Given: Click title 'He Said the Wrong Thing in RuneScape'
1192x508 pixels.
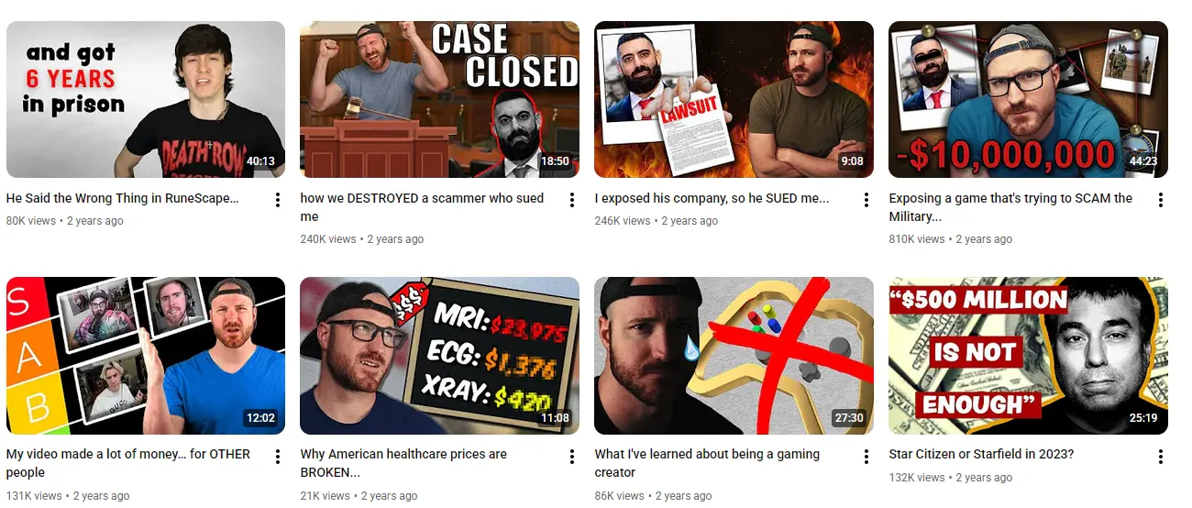Looking at the screenshot, I should click(123, 198).
